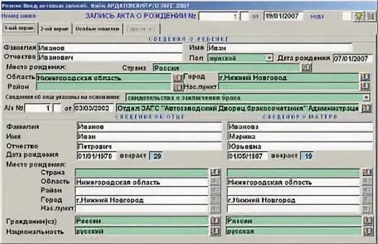Expand the Пол (gender) dropdown
The image size is (378, 244).
point(269,58)
